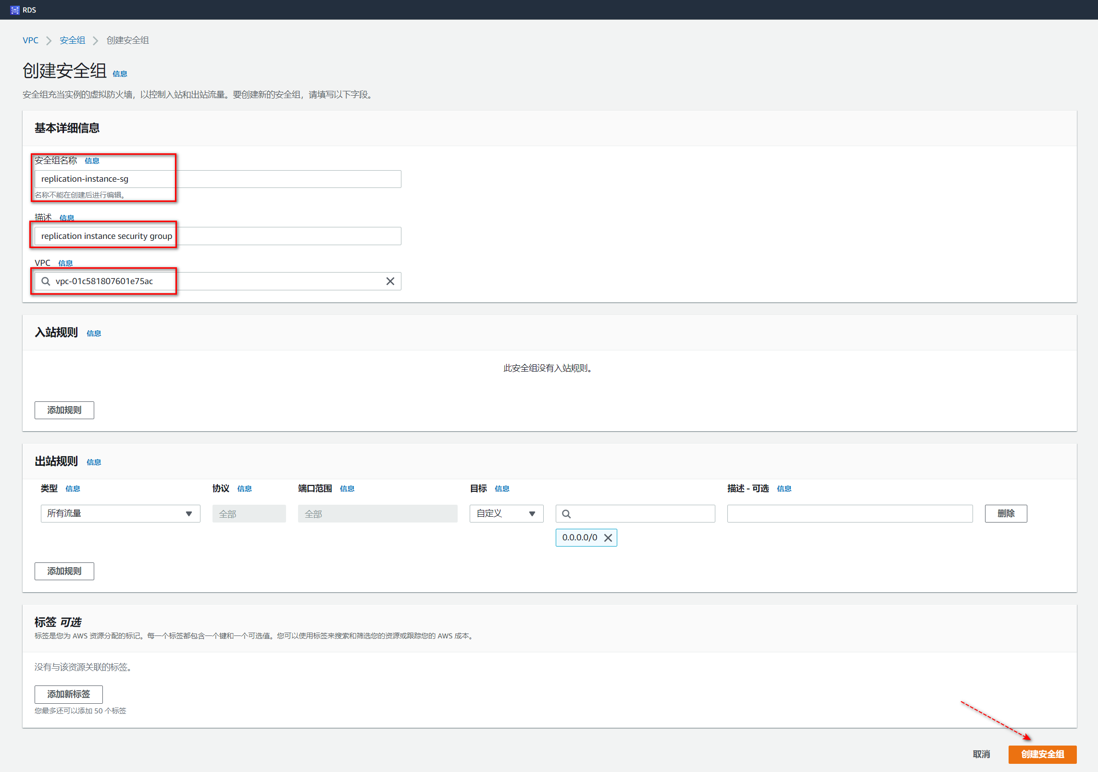
Task: Click the RDS service icon in top bar
Action: click(x=14, y=10)
